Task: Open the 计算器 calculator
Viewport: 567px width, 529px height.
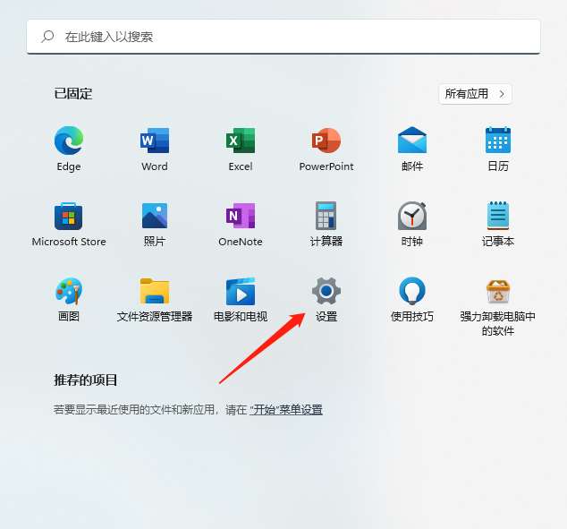Action: (326, 216)
